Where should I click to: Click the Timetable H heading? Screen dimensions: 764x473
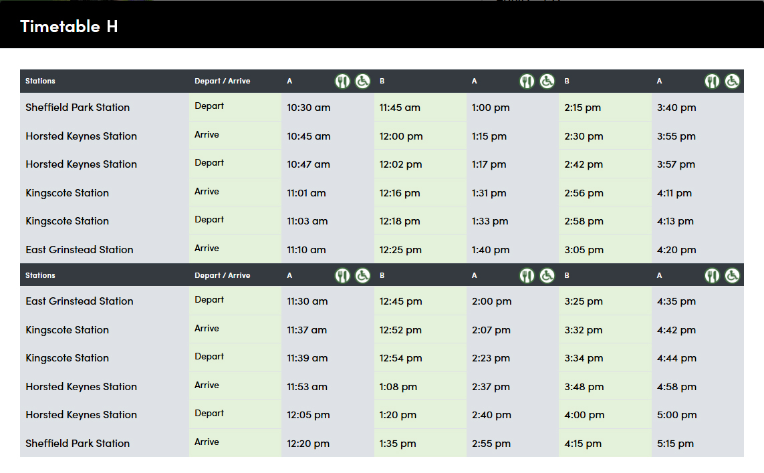[x=69, y=26]
